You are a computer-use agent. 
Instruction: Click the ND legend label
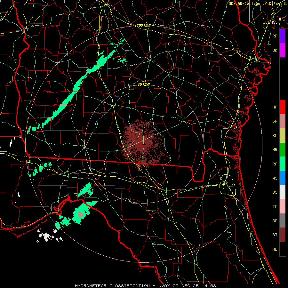click(275, 249)
